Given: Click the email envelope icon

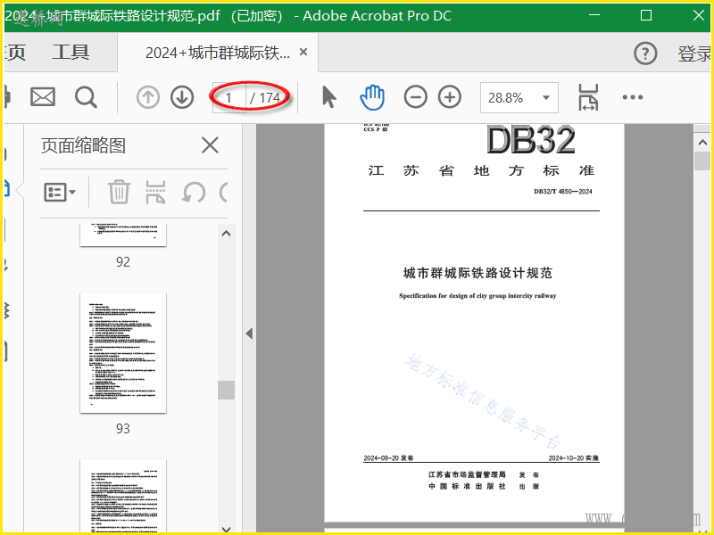Looking at the screenshot, I should tap(43, 97).
